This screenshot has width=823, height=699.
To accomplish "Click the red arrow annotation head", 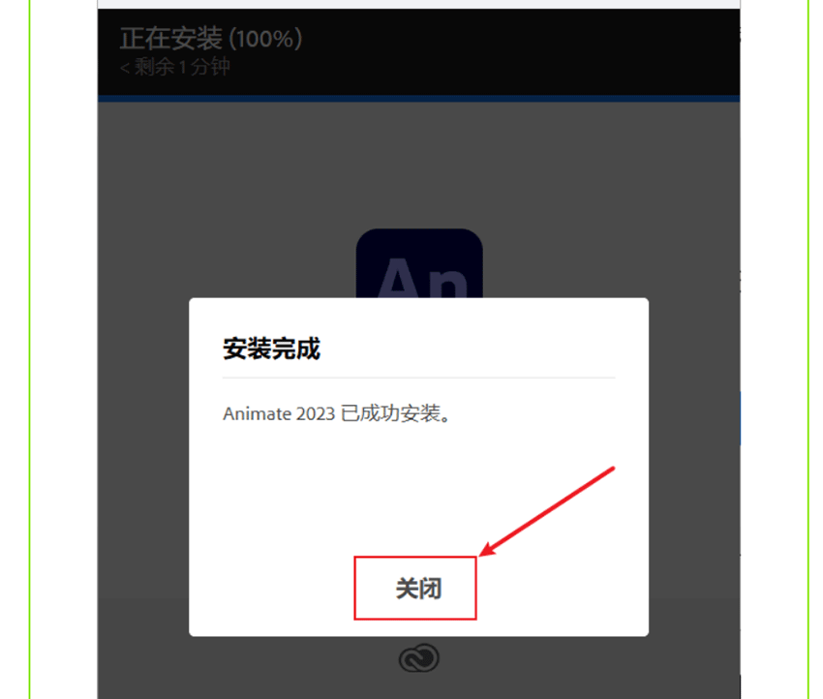I will (488, 549).
